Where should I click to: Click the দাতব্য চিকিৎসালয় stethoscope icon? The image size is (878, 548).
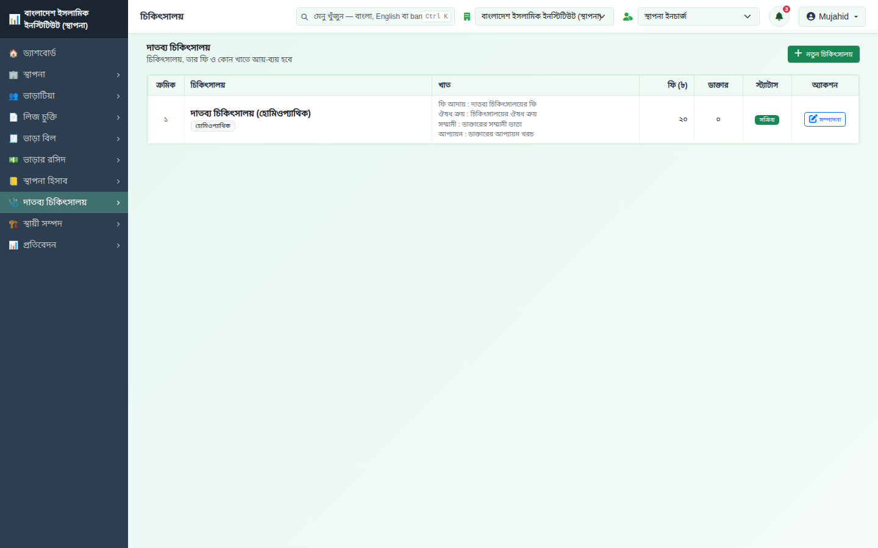(x=13, y=203)
